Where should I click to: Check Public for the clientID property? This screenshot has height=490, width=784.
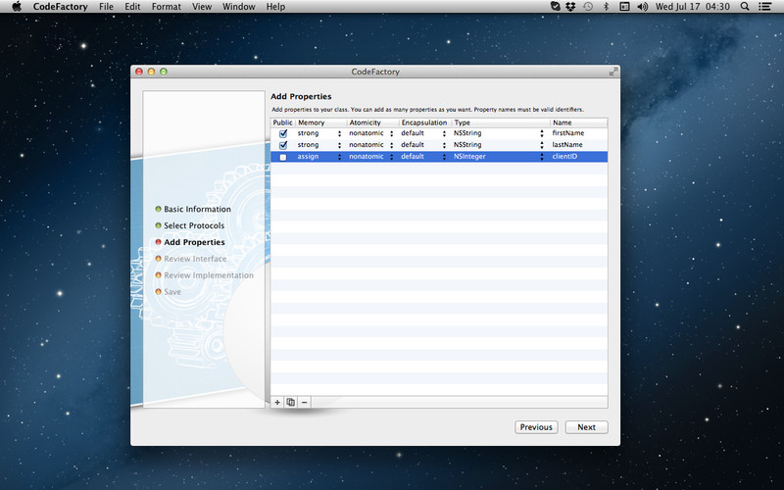tap(283, 157)
